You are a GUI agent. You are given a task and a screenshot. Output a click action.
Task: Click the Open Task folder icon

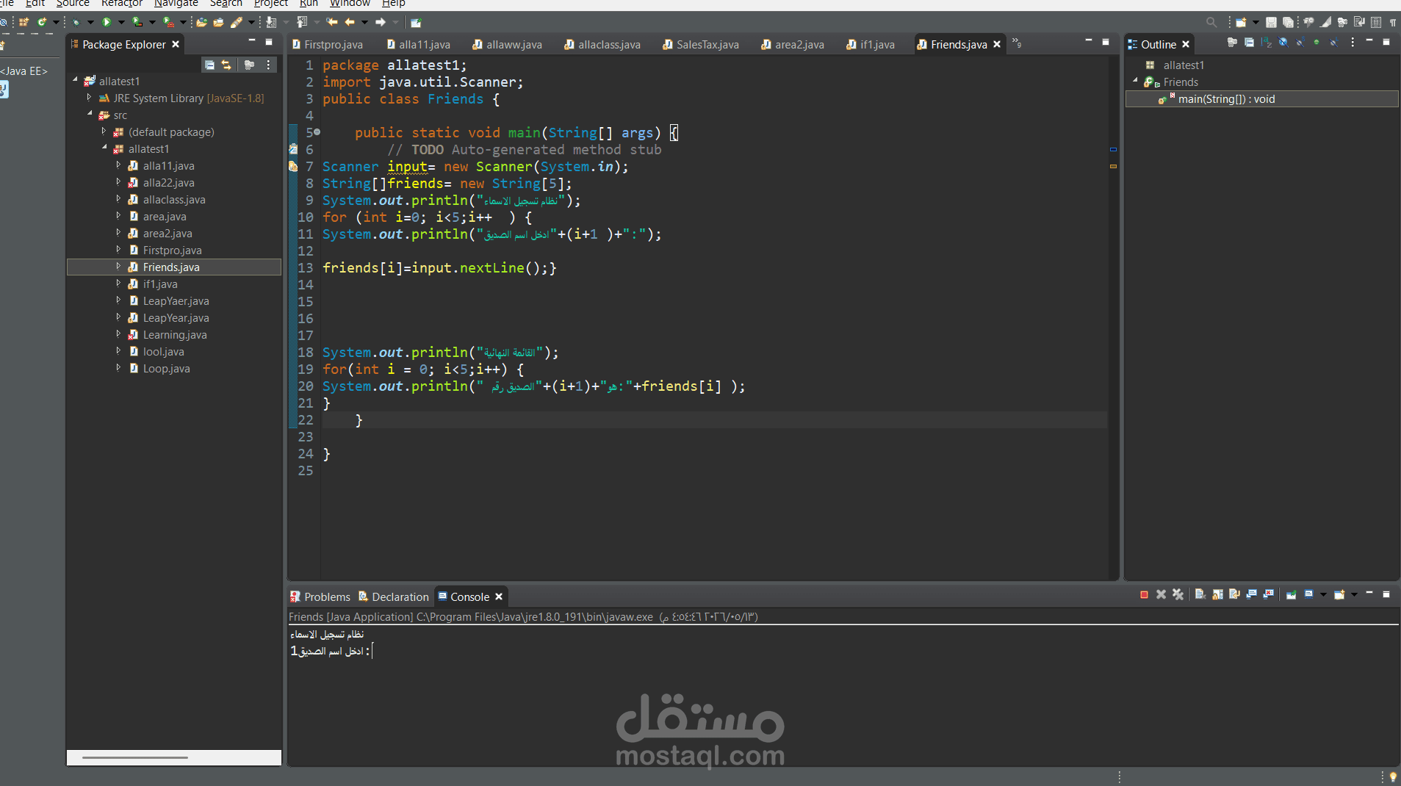click(x=218, y=22)
